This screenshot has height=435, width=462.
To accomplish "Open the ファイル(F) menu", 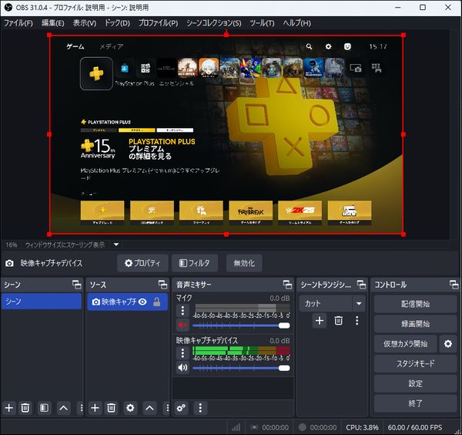I will (x=18, y=23).
